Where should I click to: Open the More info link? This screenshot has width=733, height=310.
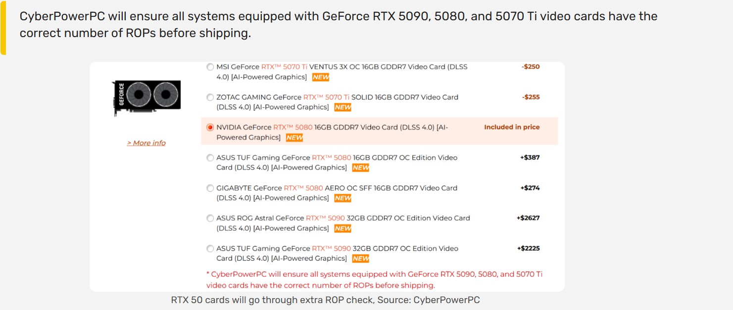(146, 143)
